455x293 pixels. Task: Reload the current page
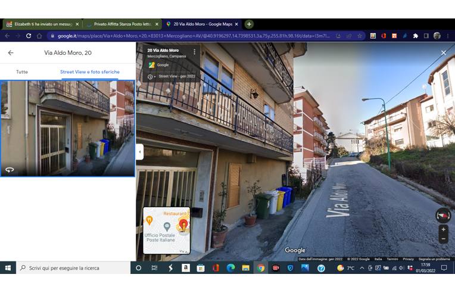coord(29,36)
